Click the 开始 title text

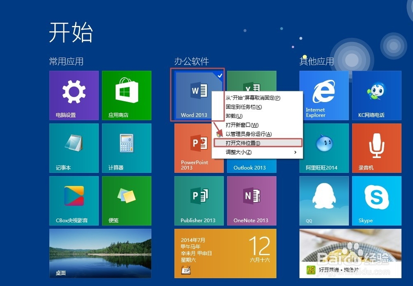pos(71,32)
